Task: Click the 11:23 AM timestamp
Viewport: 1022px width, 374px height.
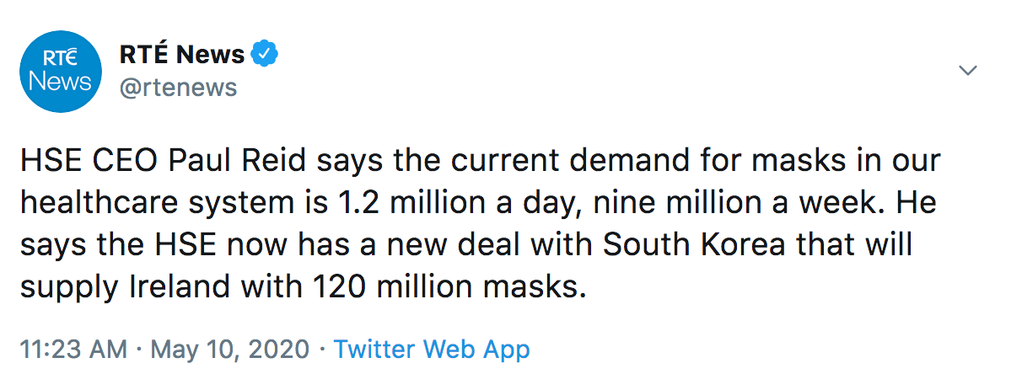Action: 73,349
